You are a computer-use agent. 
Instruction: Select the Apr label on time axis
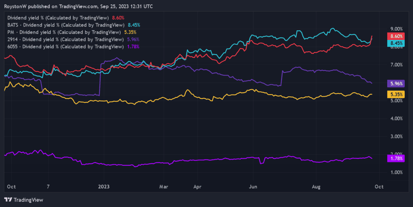pyautogui.click(x=198, y=187)
